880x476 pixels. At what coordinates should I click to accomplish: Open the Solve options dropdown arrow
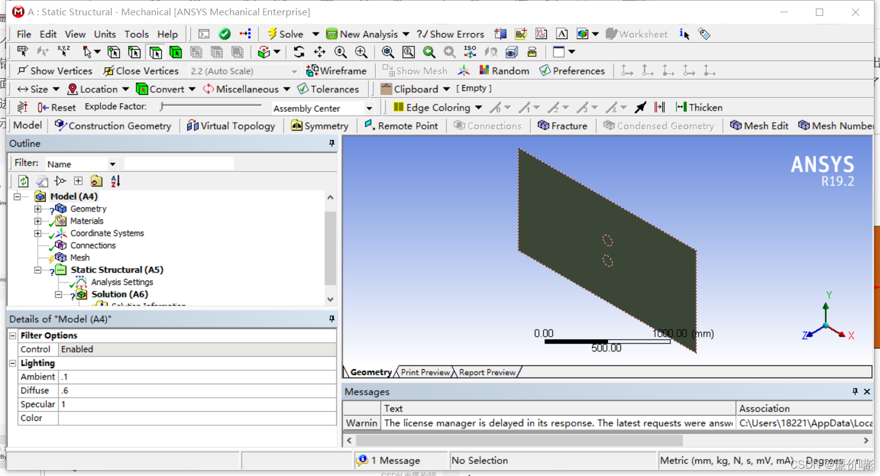(x=315, y=34)
